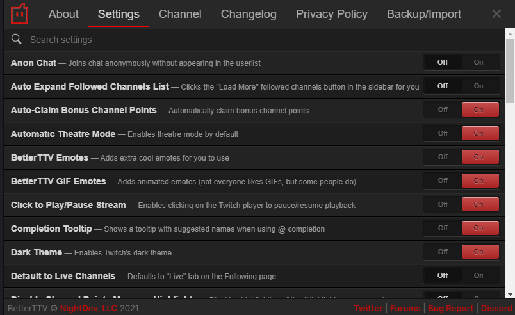This screenshot has height=315, width=515.
Task: Open the NightDev, LLC link
Action: (x=88, y=308)
